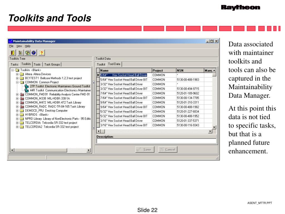Switch to the Toolkit tab in Toolkit Data
The width and height of the screenshot is (285, 214).
(x=101, y=64)
